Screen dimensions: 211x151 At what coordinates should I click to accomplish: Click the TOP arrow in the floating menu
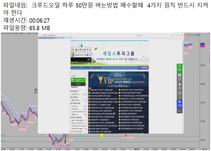click(180, 111)
